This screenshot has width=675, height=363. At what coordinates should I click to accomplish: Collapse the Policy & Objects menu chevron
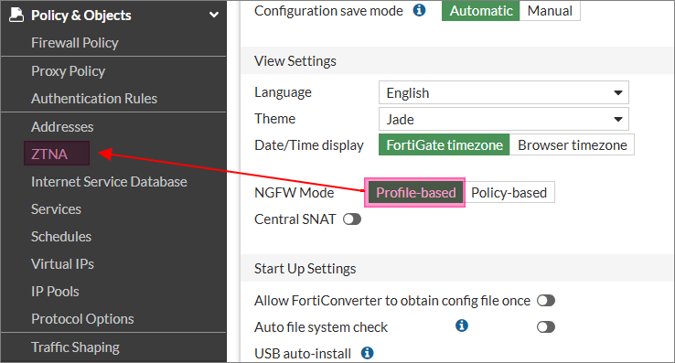(213, 15)
